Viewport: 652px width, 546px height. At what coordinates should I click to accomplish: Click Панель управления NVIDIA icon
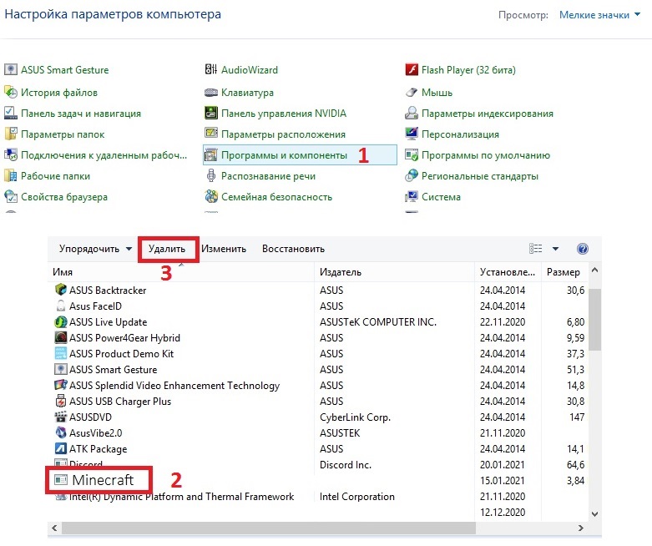[211, 113]
